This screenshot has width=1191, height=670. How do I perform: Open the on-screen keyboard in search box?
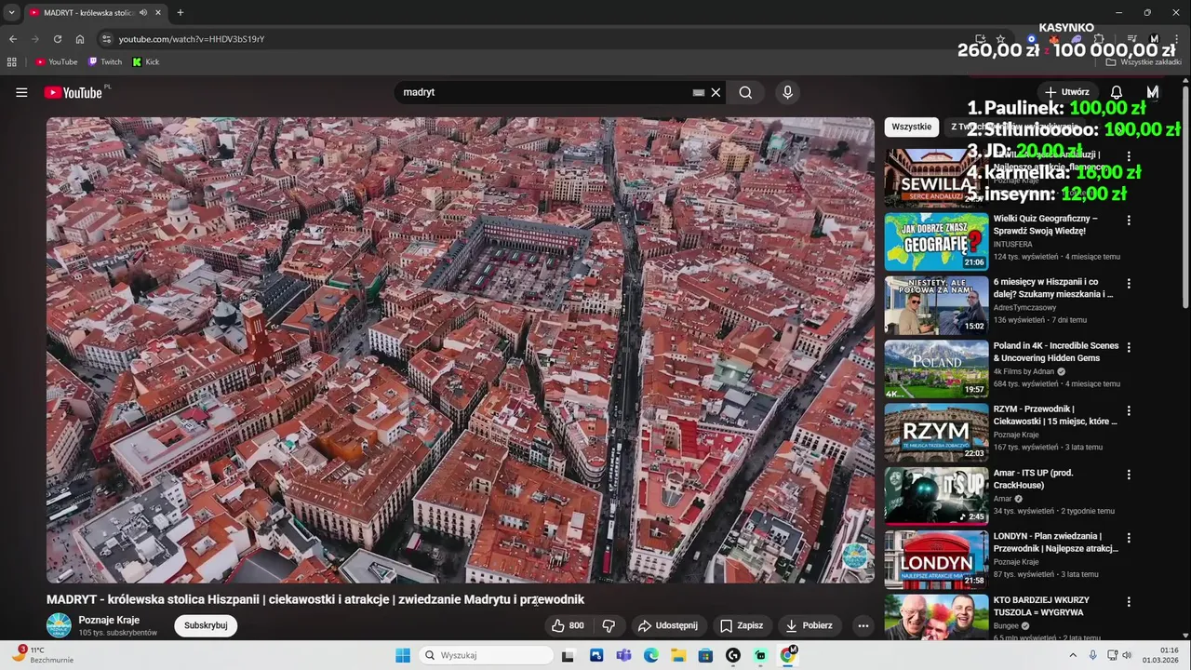[x=699, y=92]
